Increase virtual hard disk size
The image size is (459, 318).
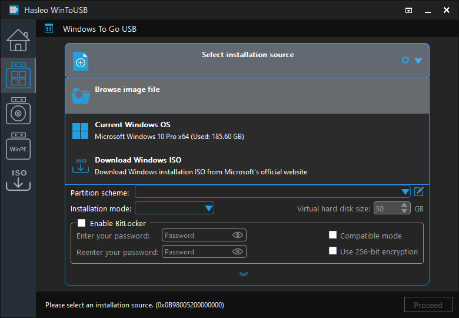point(404,206)
